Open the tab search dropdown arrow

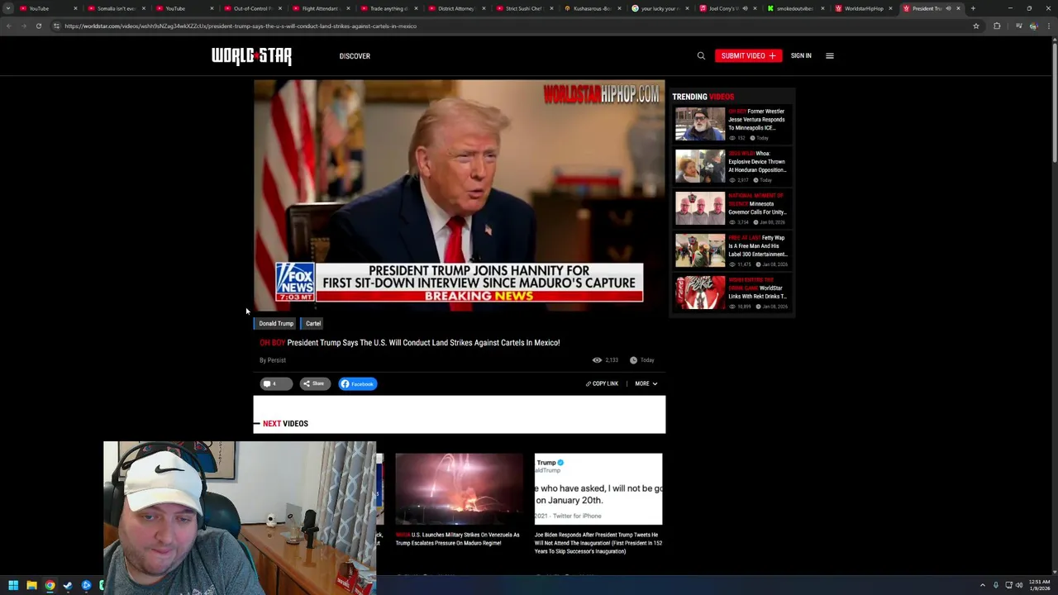coord(8,8)
